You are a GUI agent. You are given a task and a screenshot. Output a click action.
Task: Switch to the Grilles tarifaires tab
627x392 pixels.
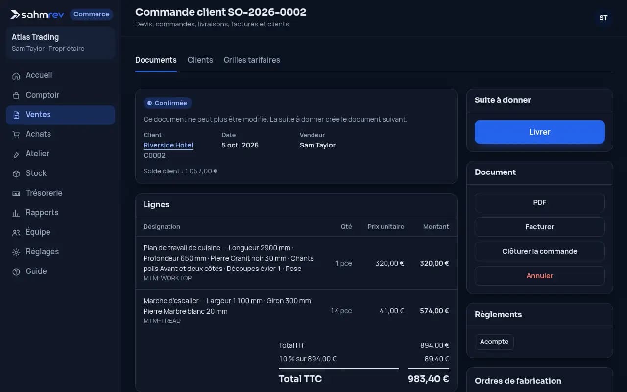point(252,60)
